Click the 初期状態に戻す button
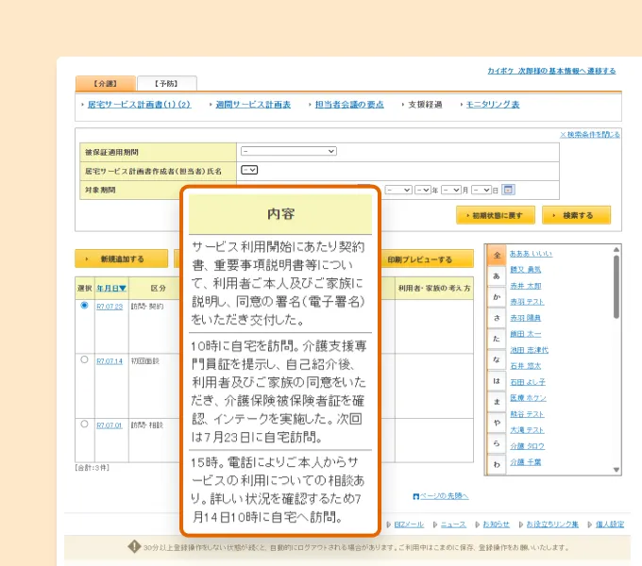 496,215
